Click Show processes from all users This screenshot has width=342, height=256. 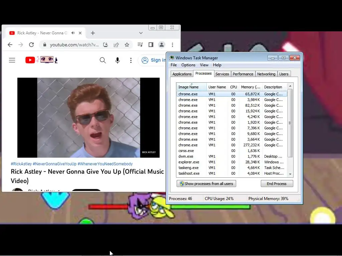coord(206,184)
